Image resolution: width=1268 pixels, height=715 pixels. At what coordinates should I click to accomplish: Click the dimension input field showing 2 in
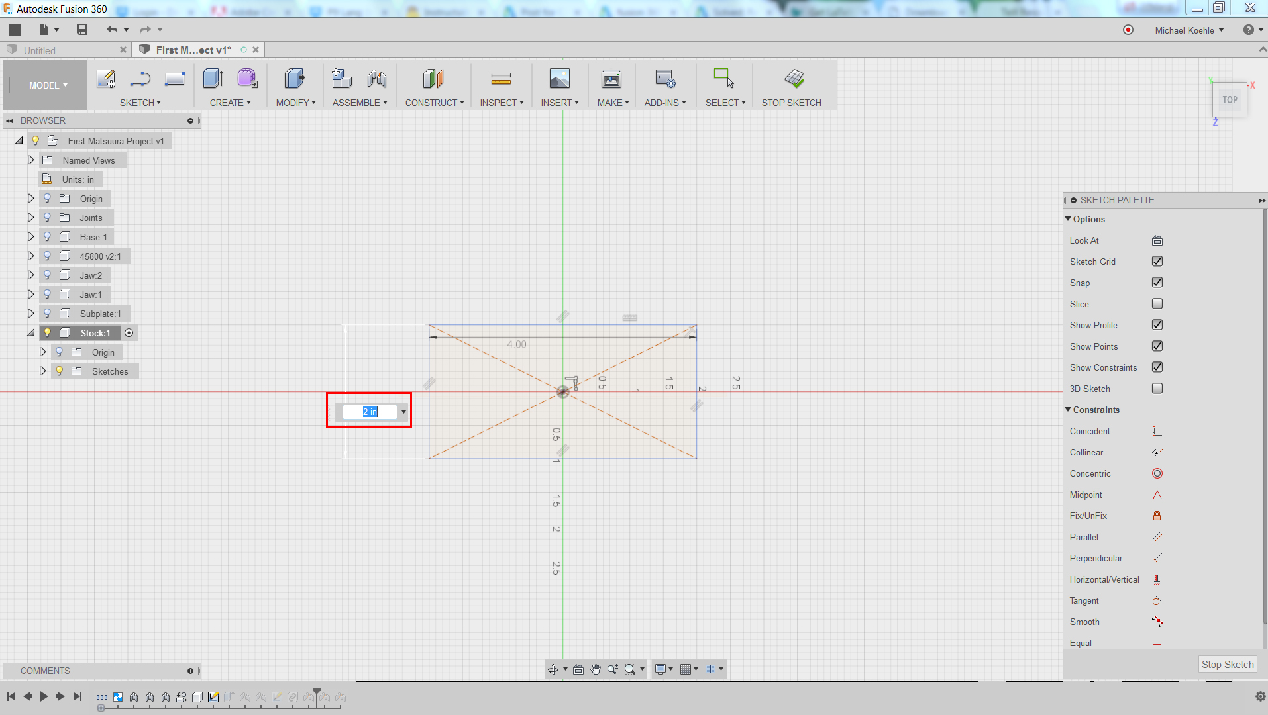[370, 412]
